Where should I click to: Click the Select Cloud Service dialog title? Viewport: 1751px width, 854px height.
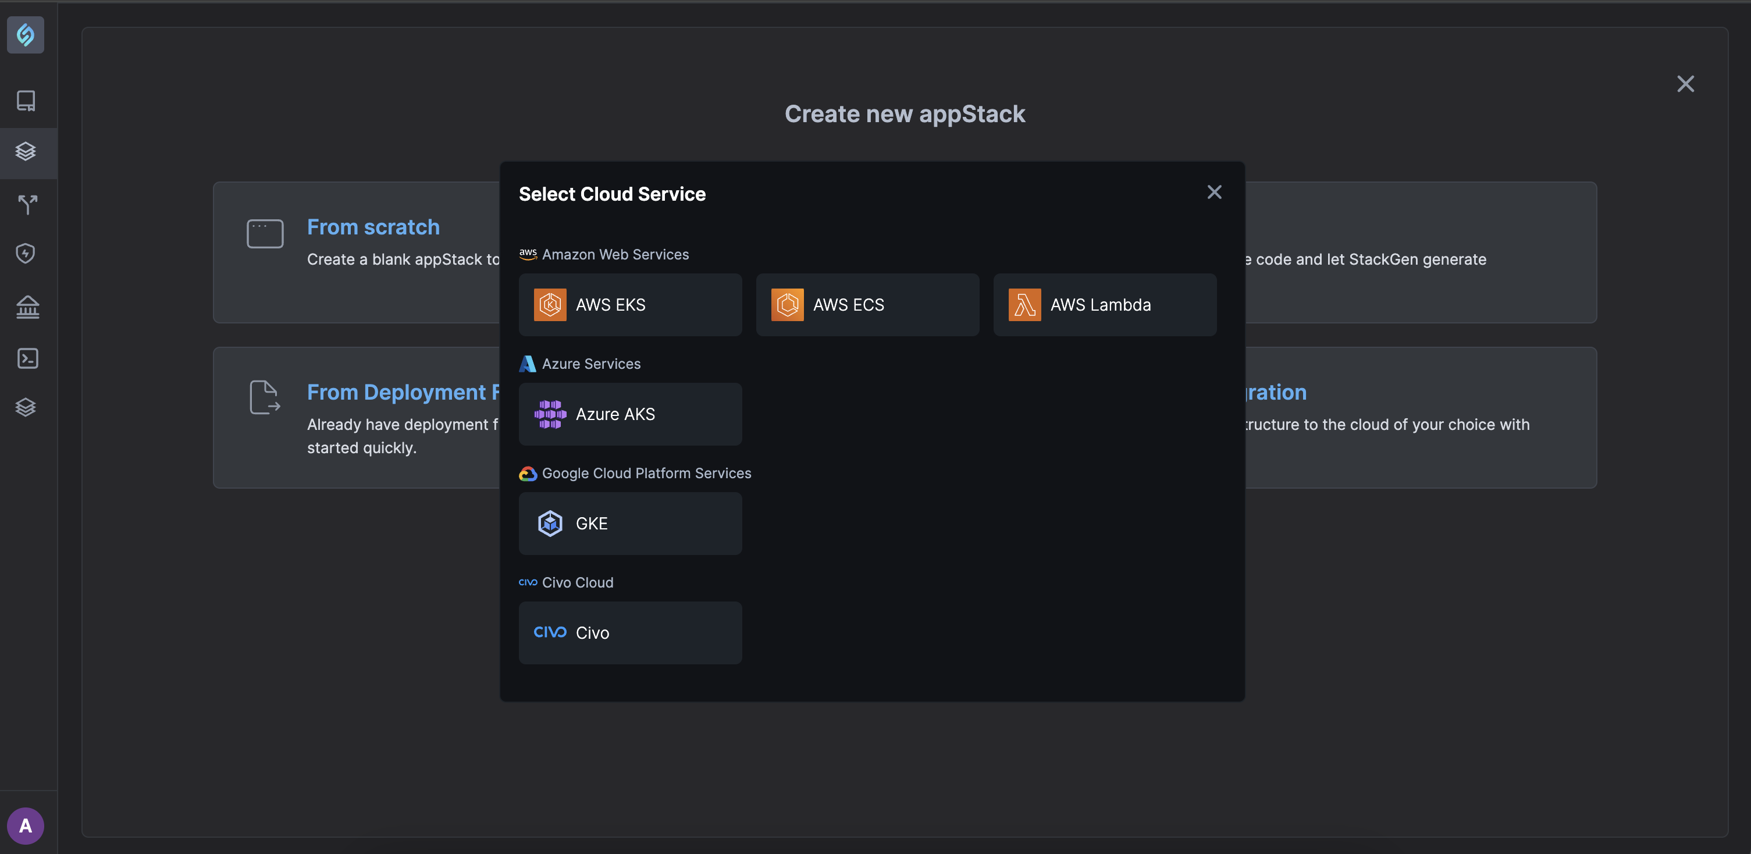coord(613,194)
